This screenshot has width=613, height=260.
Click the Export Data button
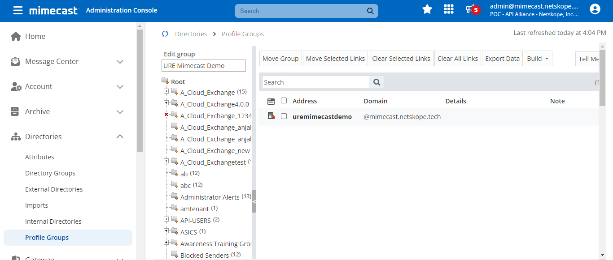click(x=502, y=59)
